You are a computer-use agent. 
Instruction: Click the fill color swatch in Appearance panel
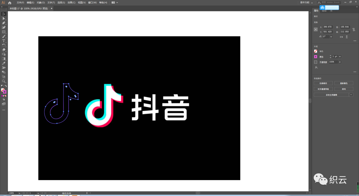(316, 51)
